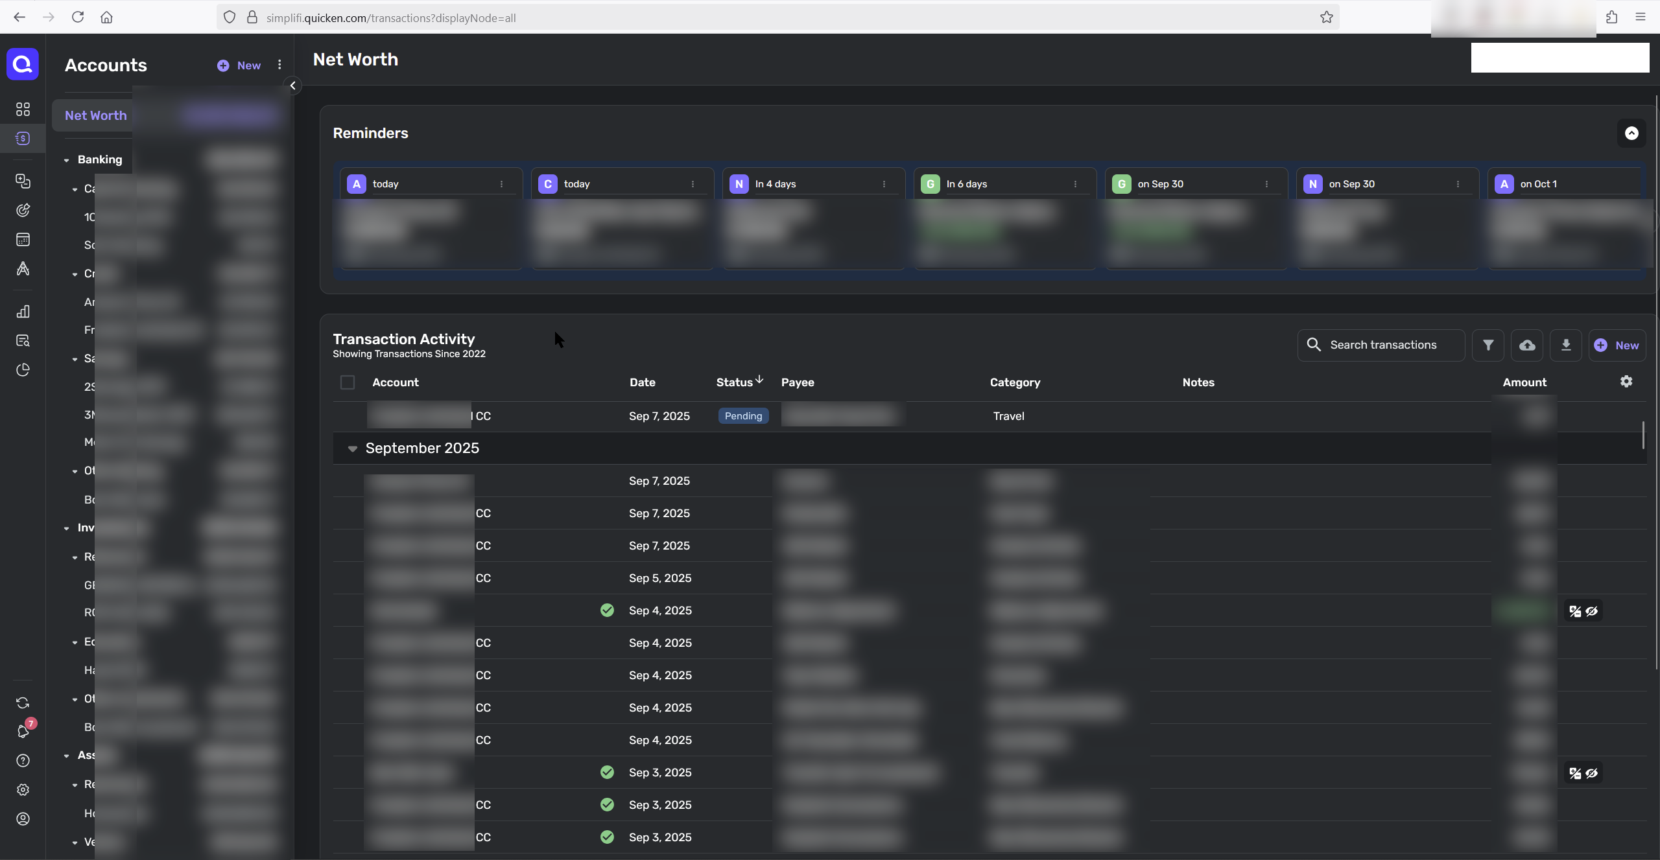
Task: Open the dashboard grid icon in sidebar
Action: (x=23, y=109)
